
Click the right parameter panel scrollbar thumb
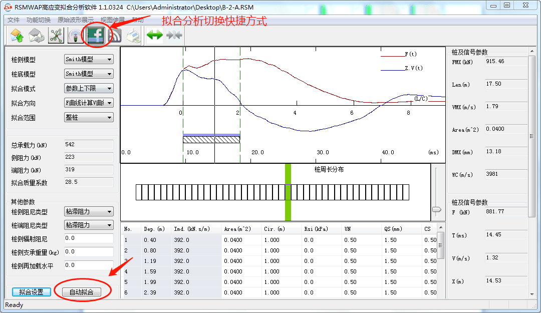[x=531, y=136]
